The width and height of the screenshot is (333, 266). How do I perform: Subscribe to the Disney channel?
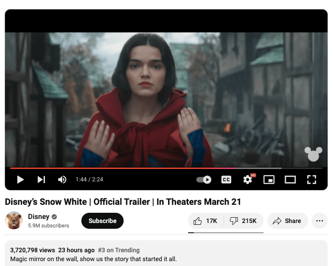(x=102, y=221)
